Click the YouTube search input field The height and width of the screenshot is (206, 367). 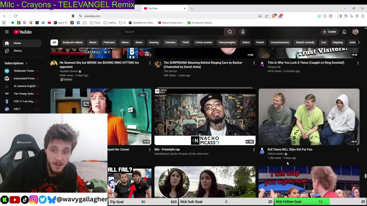click(173, 32)
